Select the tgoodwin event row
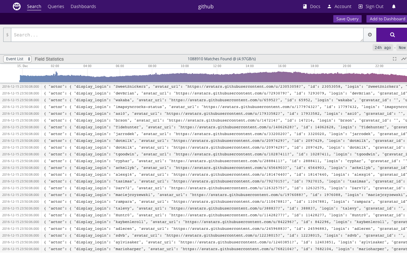Screen dimensions: 407x253 pyautogui.click(x=203, y=154)
